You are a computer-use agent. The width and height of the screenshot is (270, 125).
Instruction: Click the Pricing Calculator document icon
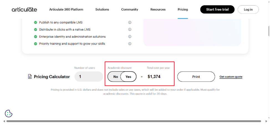[30, 76]
